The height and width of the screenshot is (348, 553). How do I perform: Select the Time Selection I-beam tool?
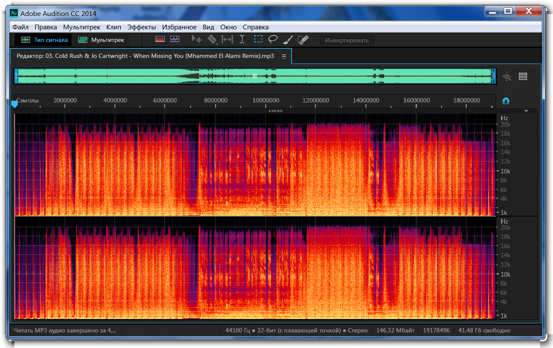click(242, 39)
